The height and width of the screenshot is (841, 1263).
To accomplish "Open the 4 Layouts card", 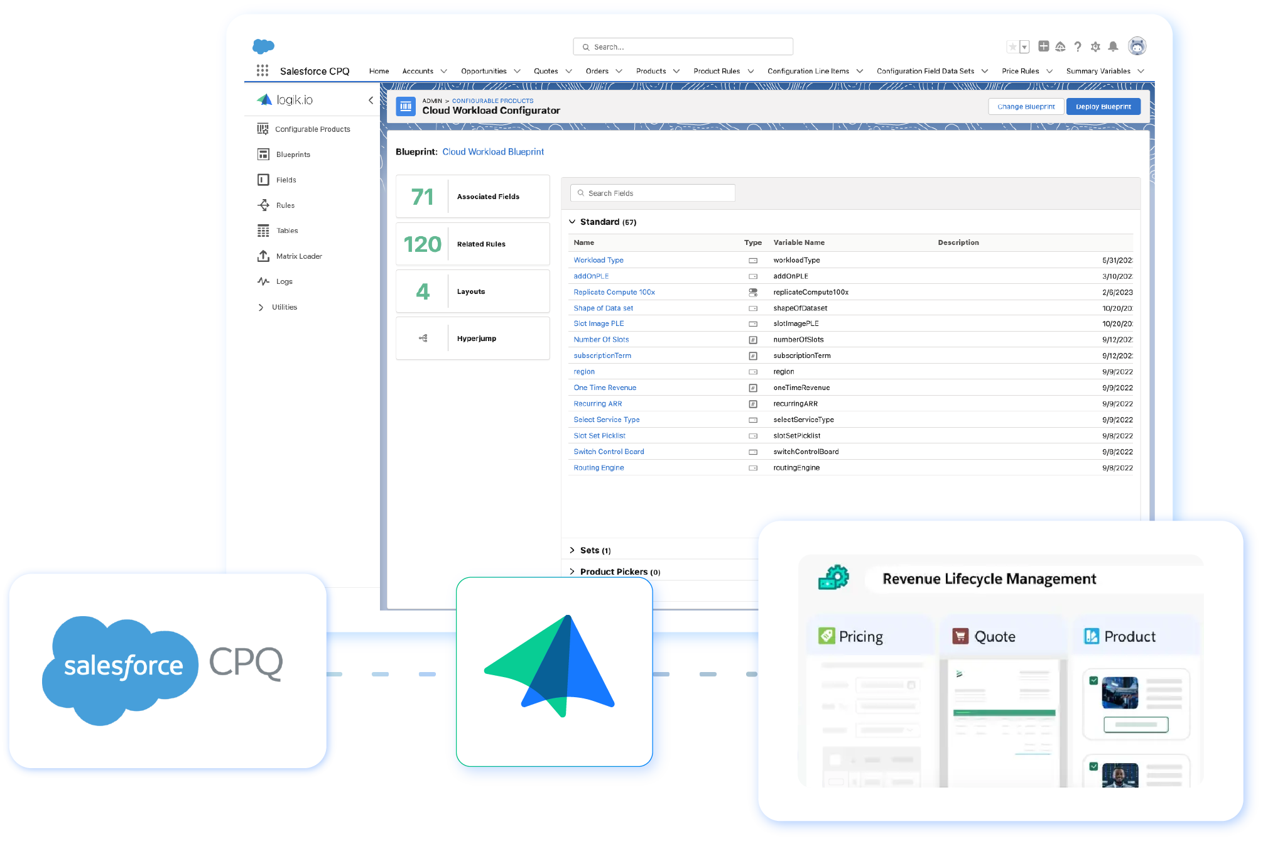I will point(473,291).
